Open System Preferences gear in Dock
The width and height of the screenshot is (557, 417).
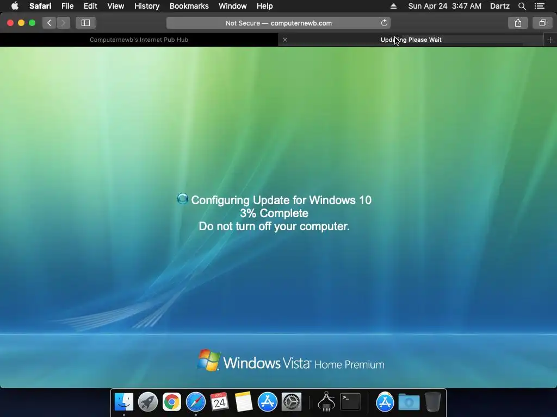coord(292,402)
